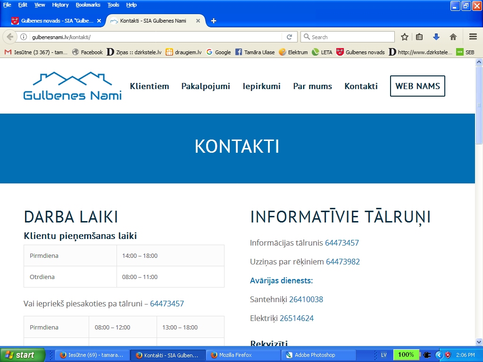The image size is (483, 362).
Task: Open Facebook from the bookmarks bar
Action: tap(87, 52)
